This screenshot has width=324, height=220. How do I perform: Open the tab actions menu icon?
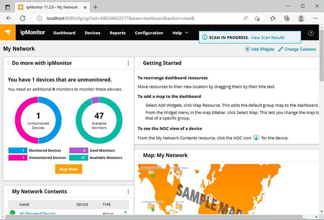click(x=7, y=7)
